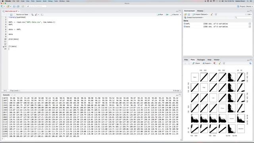Image resolution: width=254 pixels, height=143 pixels.
Task: Clear environment objects with broom icon
Action: [212, 14]
